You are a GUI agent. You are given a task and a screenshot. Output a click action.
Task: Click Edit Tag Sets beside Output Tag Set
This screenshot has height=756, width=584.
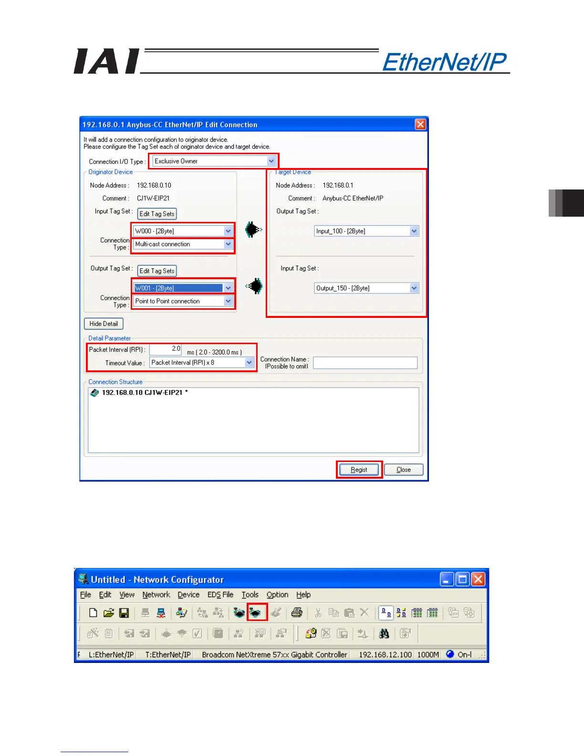click(x=157, y=271)
